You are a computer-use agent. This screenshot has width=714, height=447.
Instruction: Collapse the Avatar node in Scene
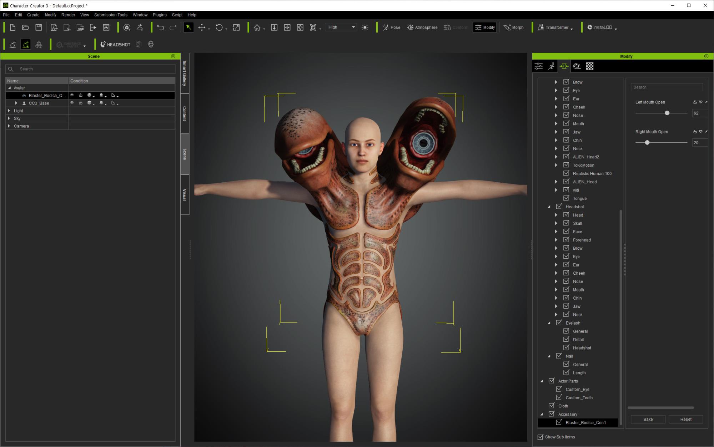[9, 88]
